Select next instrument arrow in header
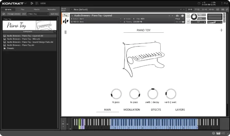Image resolution: width=230 pixels, height=136 pixels. 172,16
